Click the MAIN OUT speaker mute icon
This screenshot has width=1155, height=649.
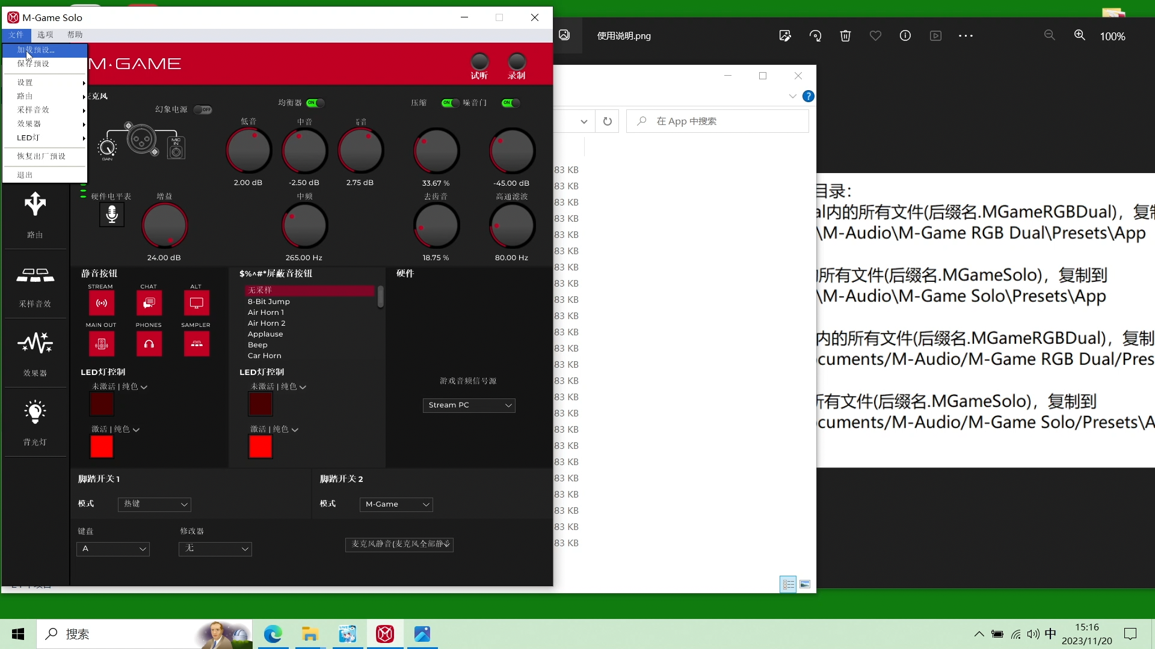click(x=101, y=344)
